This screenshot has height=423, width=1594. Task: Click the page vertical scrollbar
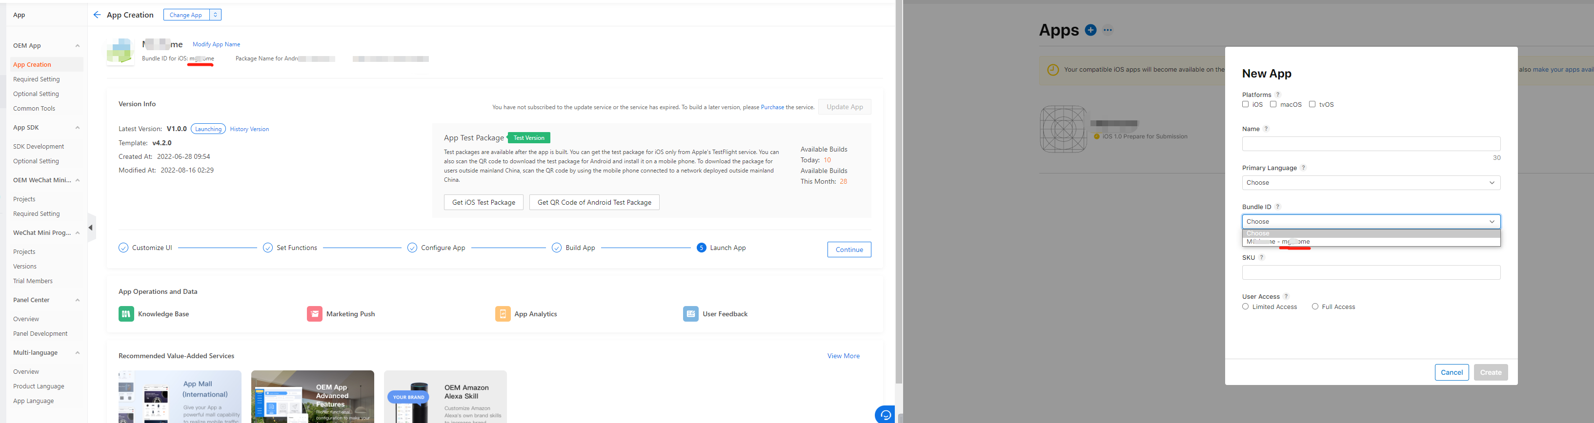pyautogui.click(x=899, y=192)
